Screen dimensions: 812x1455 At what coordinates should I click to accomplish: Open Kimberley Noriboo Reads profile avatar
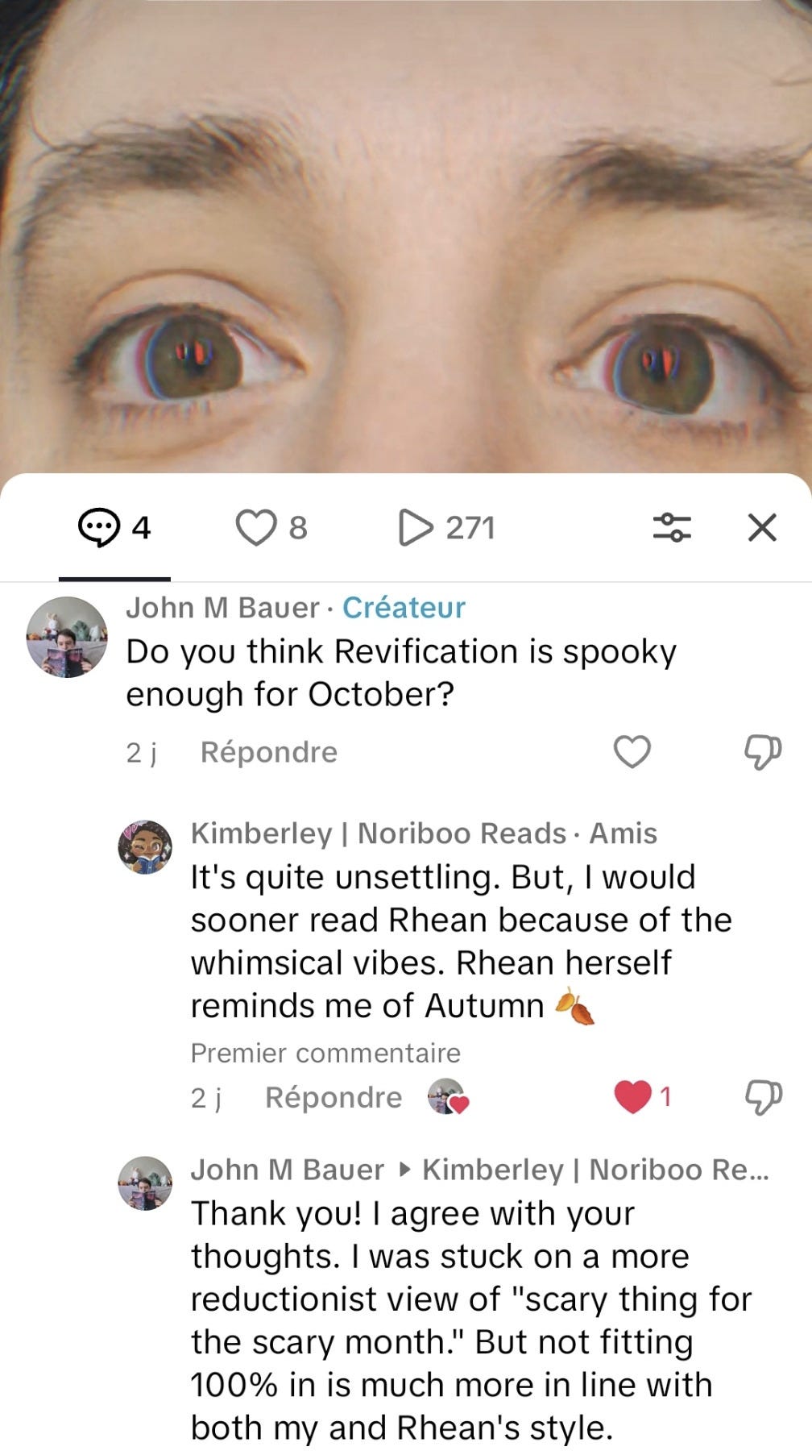[x=146, y=847]
